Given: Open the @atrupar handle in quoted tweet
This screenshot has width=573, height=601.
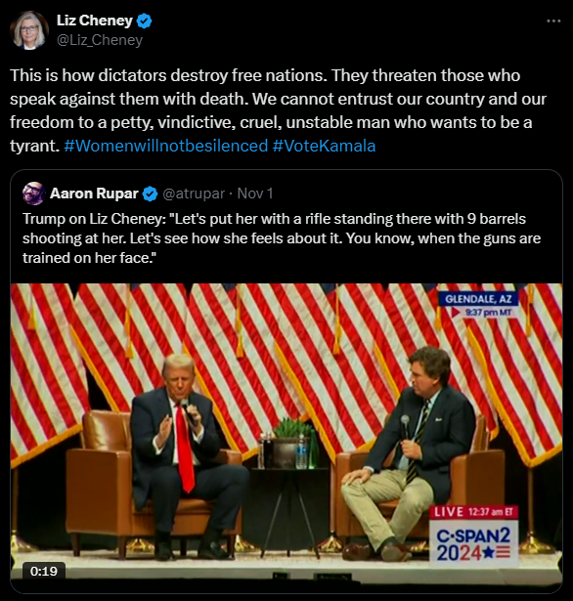Looking at the screenshot, I should (x=194, y=193).
